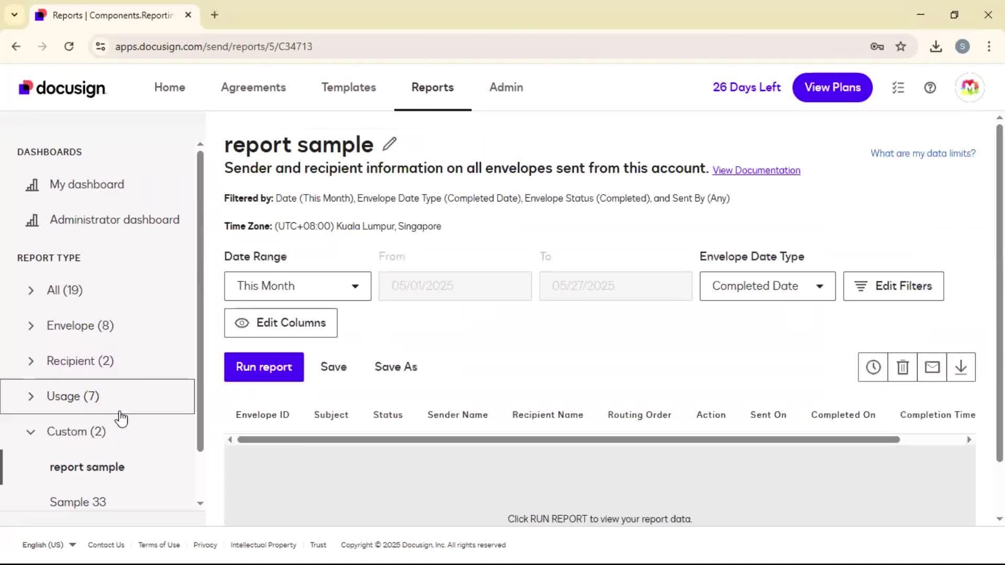
Task: Click Save As button
Action: [x=396, y=367]
